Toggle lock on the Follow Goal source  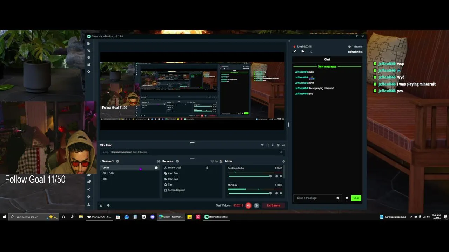pos(207,168)
